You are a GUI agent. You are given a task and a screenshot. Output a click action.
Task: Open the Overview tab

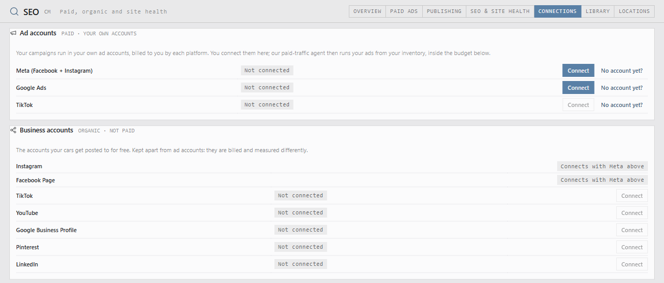coord(367,11)
